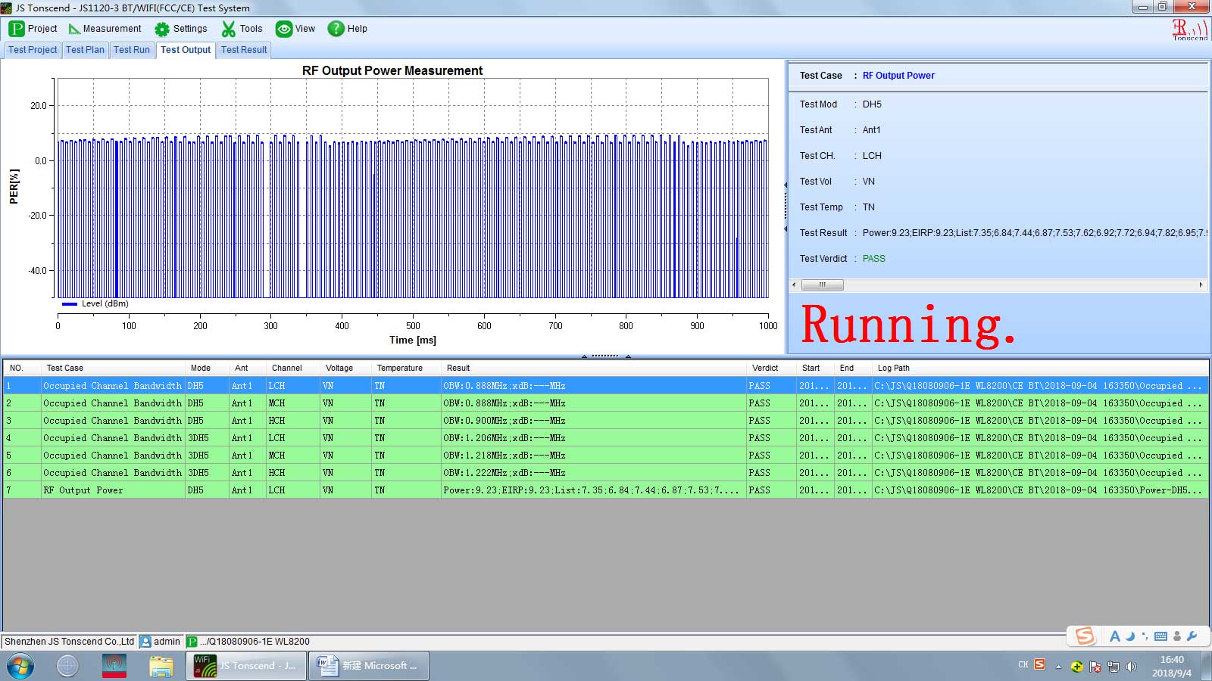Click the file explorer folder taskbar icon
This screenshot has height=681, width=1212.
pyautogui.click(x=161, y=666)
